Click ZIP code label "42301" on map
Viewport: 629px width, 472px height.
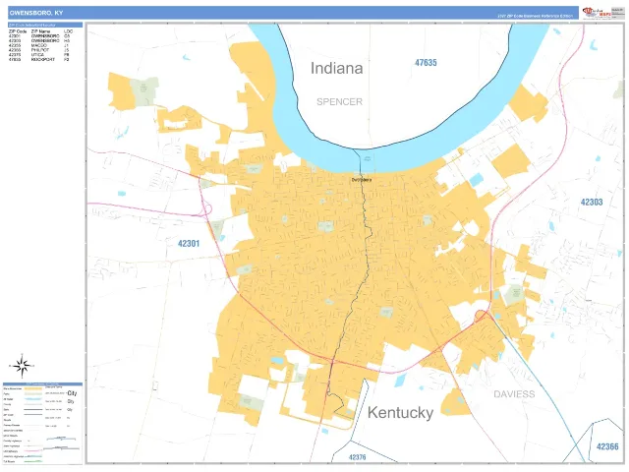[x=189, y=243]
